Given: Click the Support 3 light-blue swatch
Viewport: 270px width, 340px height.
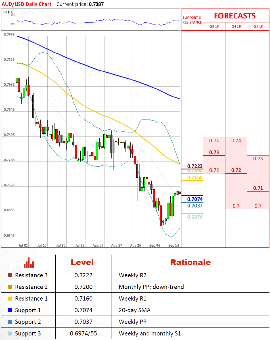Looking at the screenshot, I should (10, 333).
